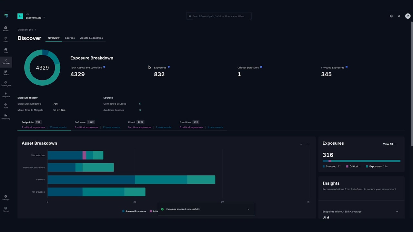Click the Exposure Breakdown donut chart

42,68
